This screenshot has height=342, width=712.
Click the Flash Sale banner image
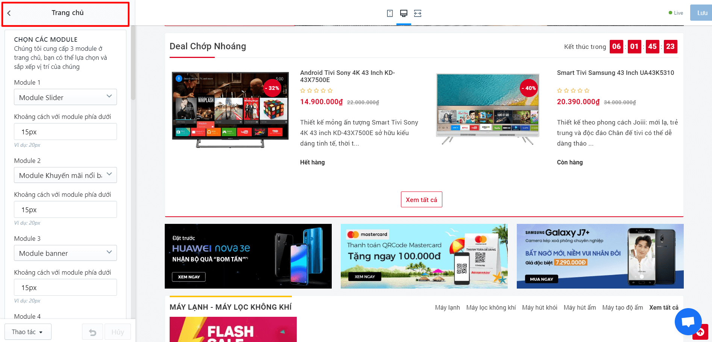point(233,330)
